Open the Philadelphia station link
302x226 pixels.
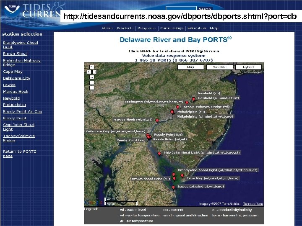pos(14,105)
